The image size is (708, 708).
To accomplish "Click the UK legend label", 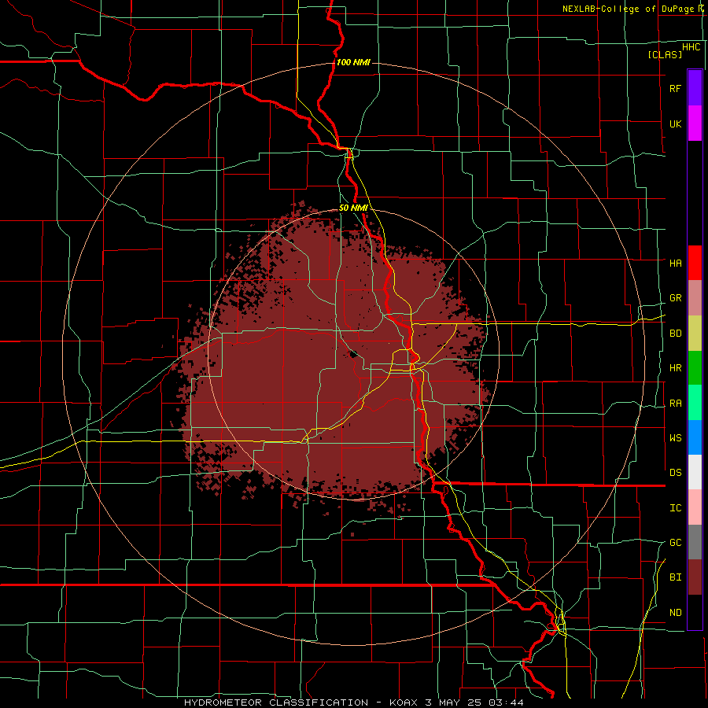I will (675, 124).
